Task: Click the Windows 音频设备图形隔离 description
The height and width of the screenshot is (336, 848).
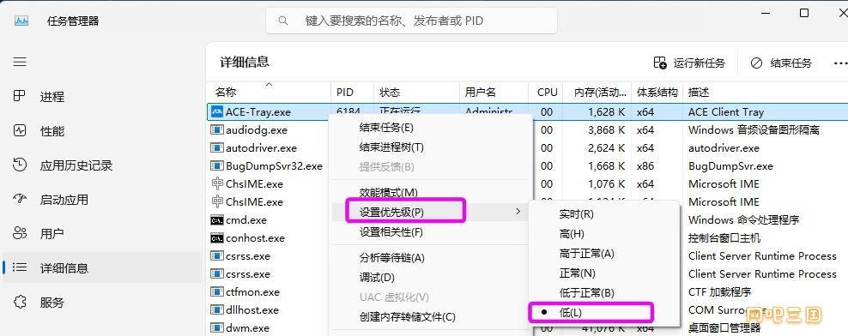Action: (x=754, y=129)
